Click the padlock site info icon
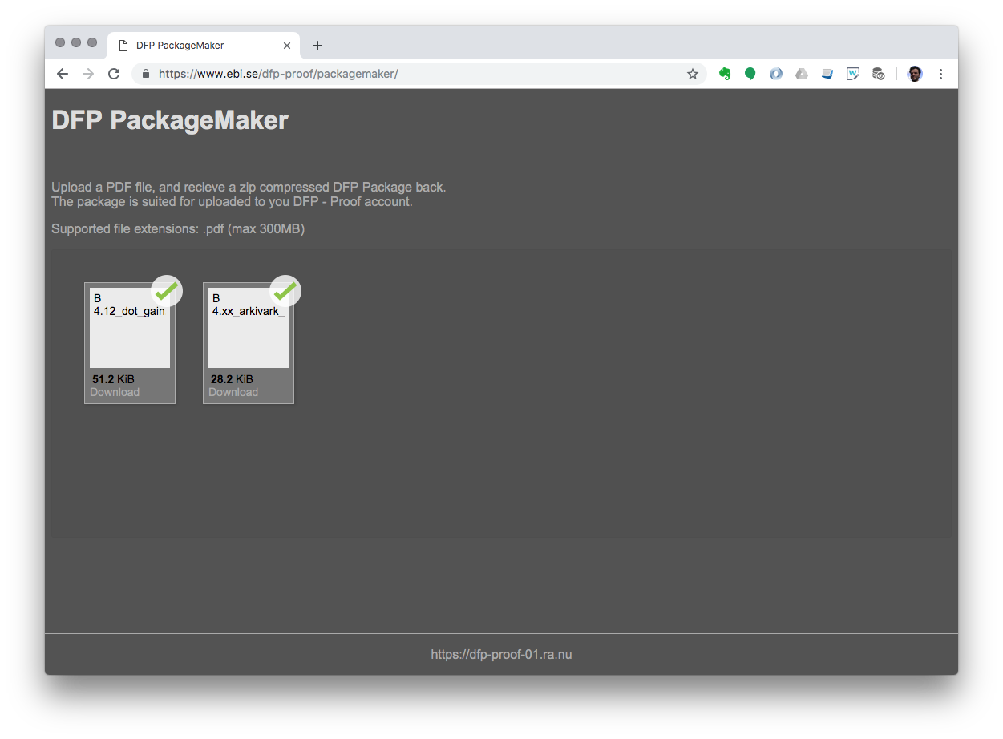1003x739 pixels. [x=146, y=74]
